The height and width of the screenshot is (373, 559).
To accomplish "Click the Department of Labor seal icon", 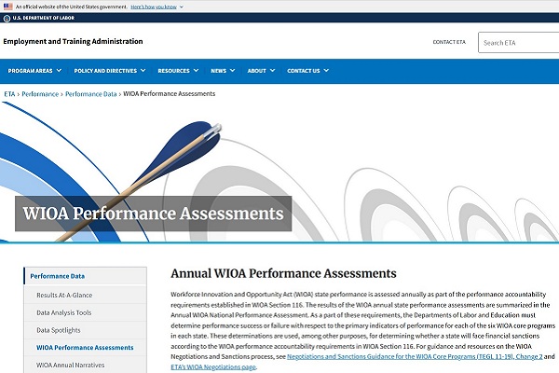I will click(7, 18).
